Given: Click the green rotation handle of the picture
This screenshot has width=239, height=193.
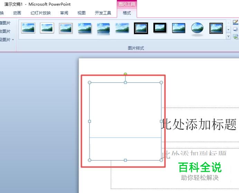Looking at the screenshot, I should click(125, 74).
